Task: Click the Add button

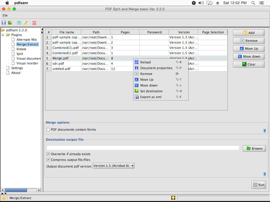Action: tap(249, 33)
